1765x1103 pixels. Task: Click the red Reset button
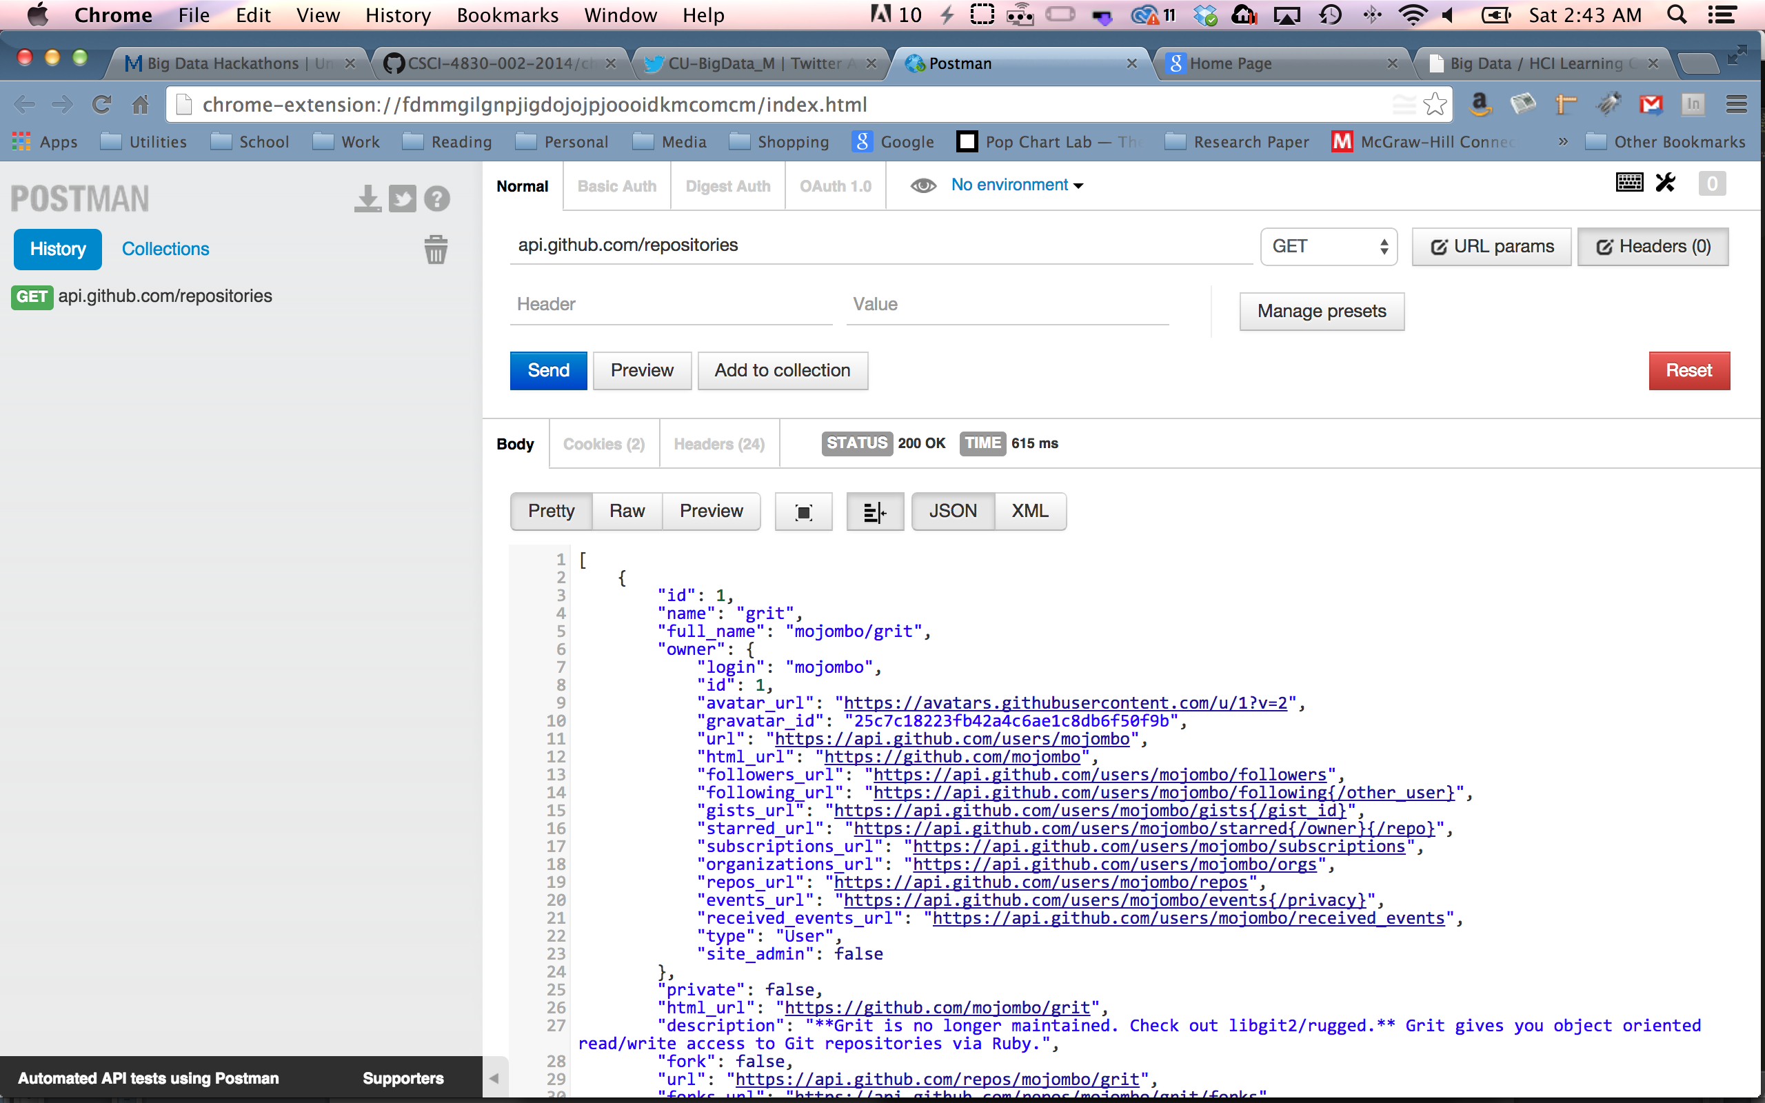1689,371
